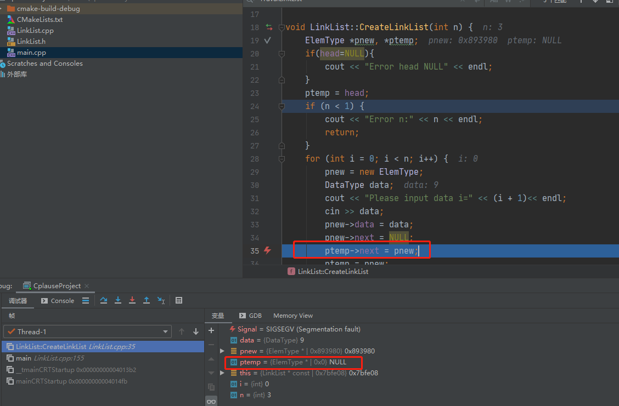Click the duplicate watch icon
This screenshot has height=406, width=619.
(211, 387)
